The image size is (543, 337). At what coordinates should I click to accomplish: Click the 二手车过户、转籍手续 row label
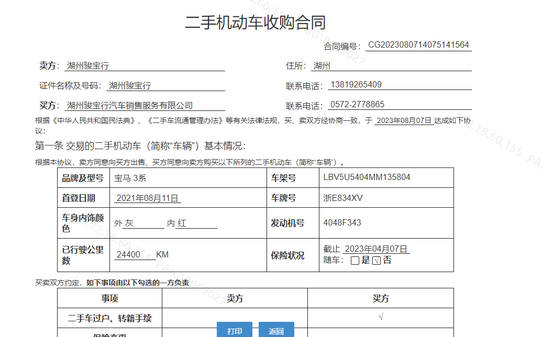pyautogui.click(x=110, y=318)
